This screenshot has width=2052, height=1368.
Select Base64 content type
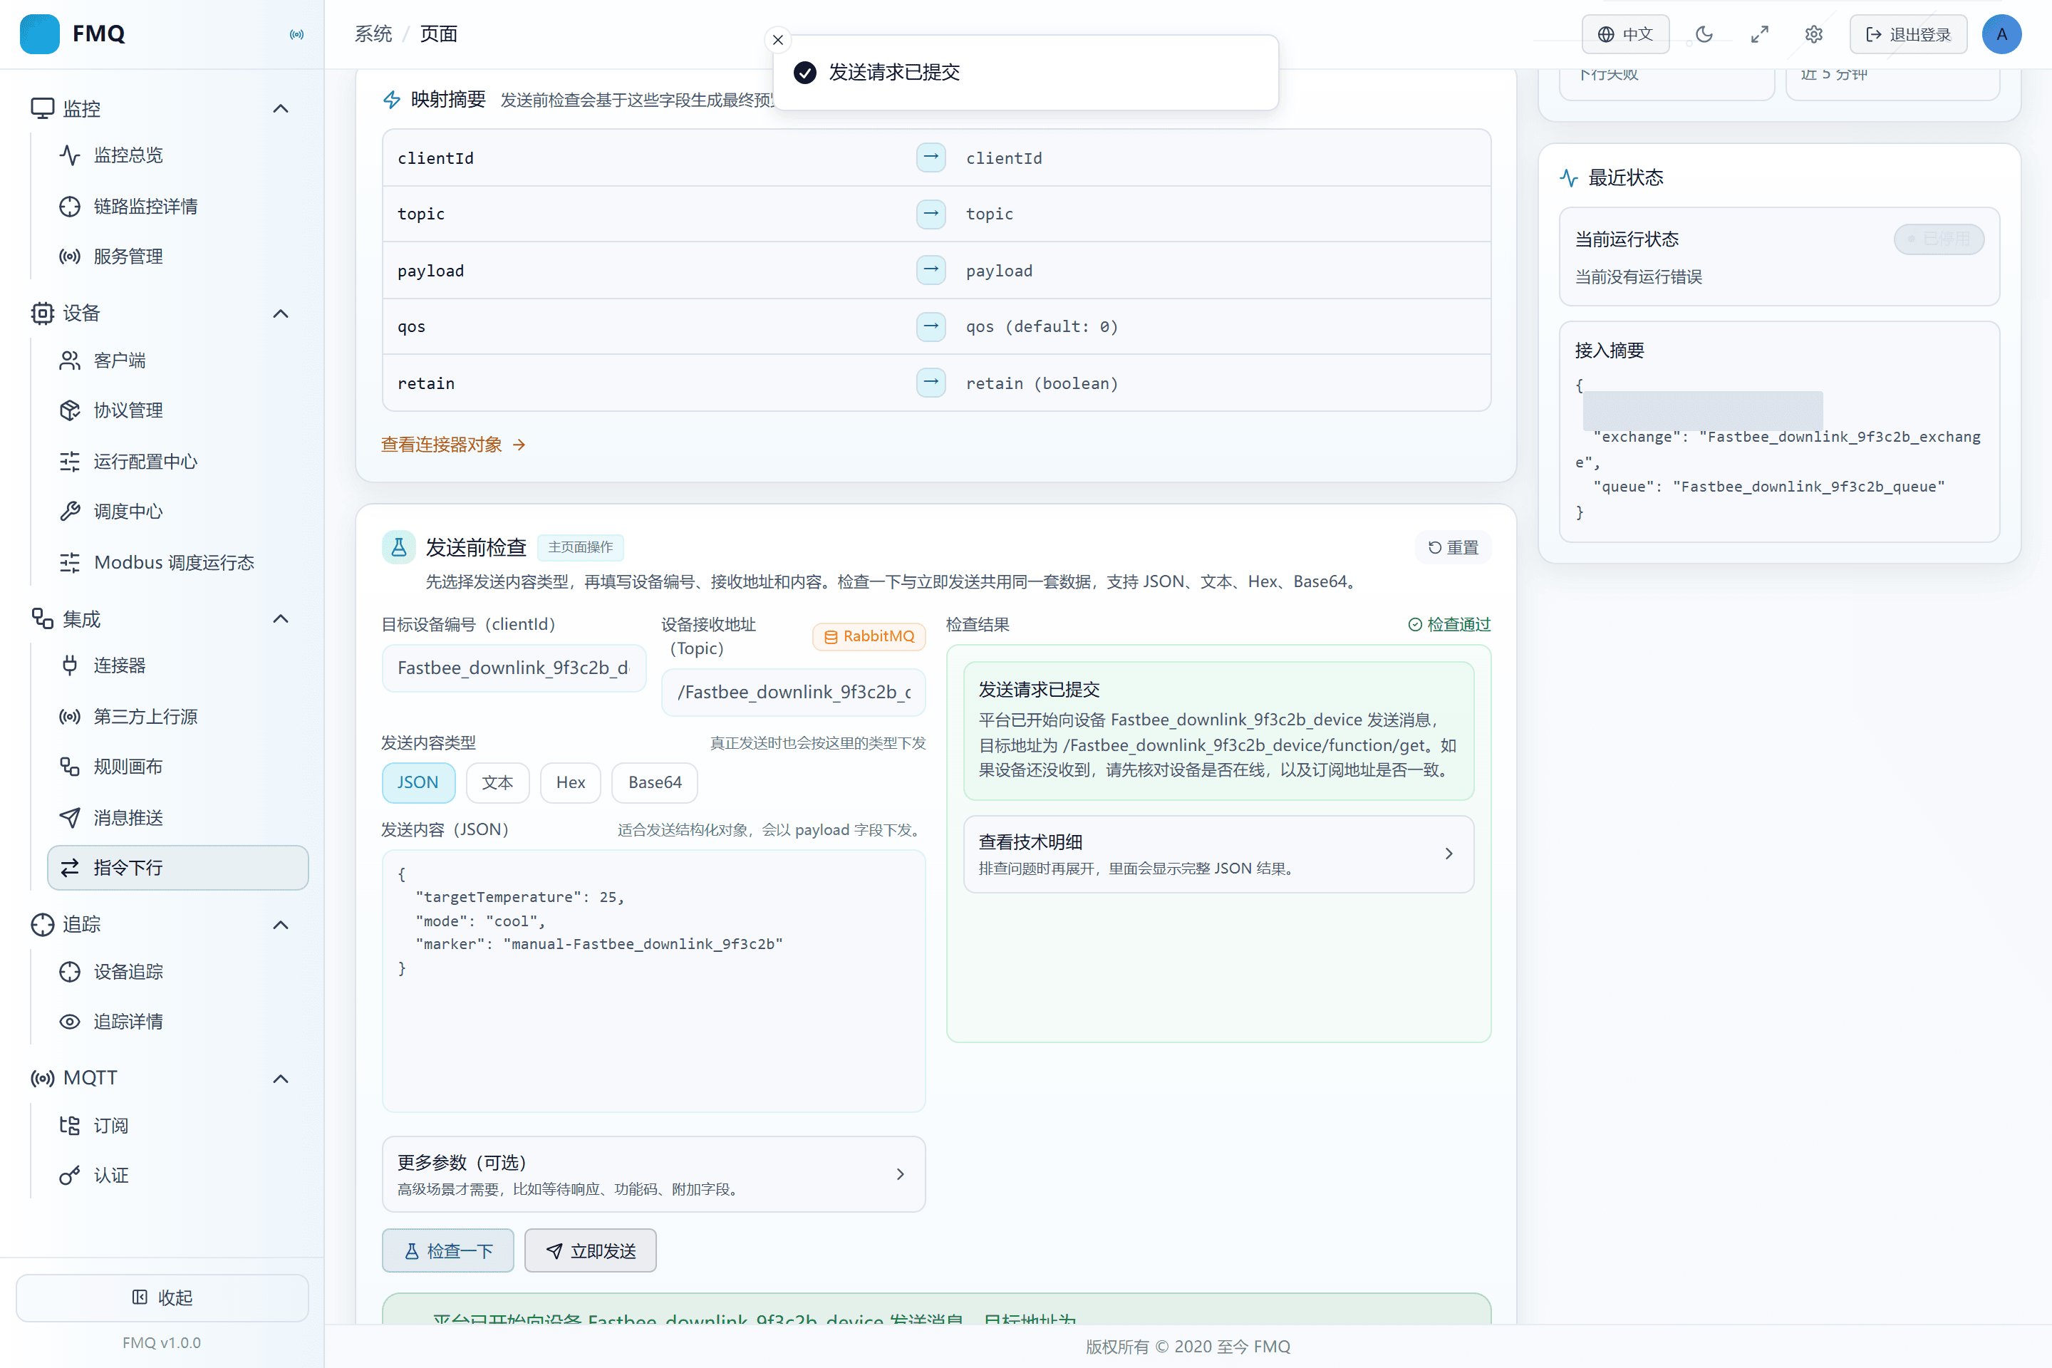pos(654,782)
